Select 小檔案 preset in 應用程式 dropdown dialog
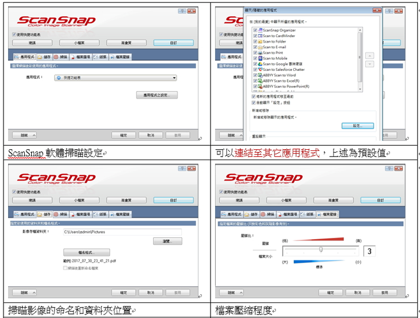 tap(79, 43)
